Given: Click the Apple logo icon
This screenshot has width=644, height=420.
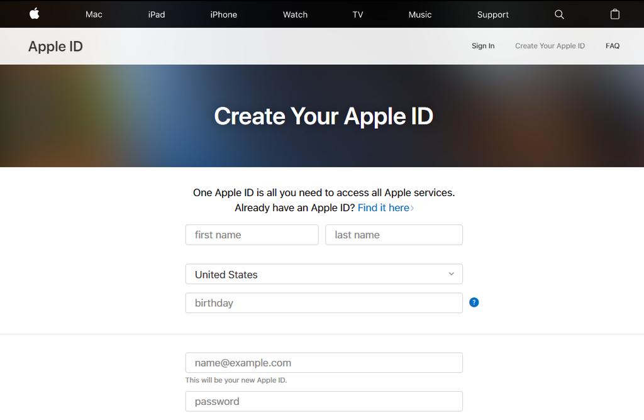Looking at the screenshot, I should [x=35, y=14].
